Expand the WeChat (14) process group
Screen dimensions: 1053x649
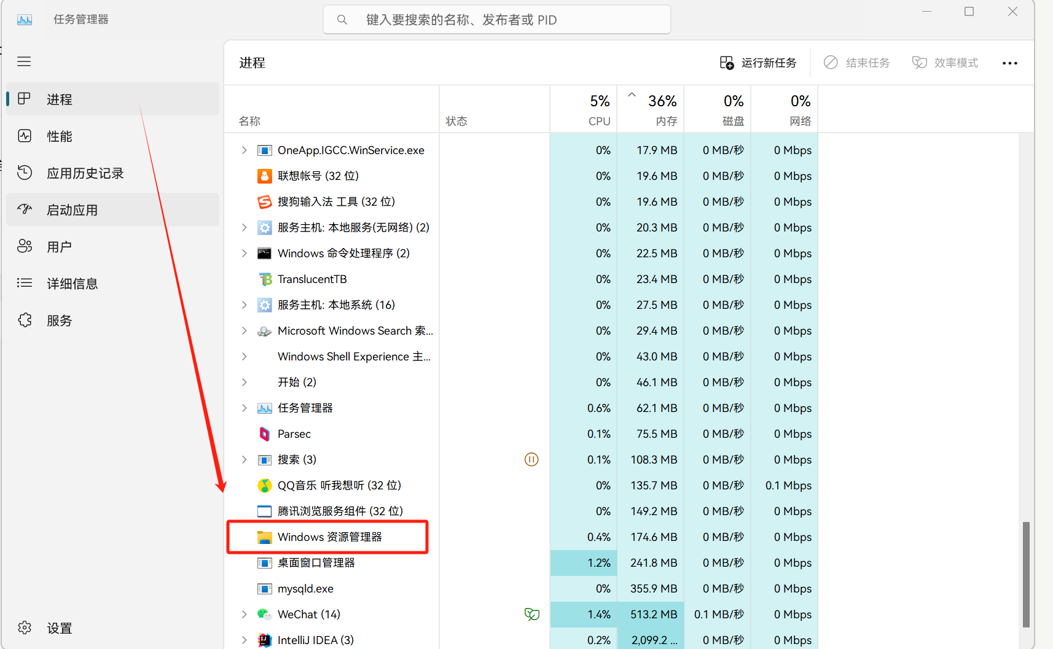coord(245,615)
